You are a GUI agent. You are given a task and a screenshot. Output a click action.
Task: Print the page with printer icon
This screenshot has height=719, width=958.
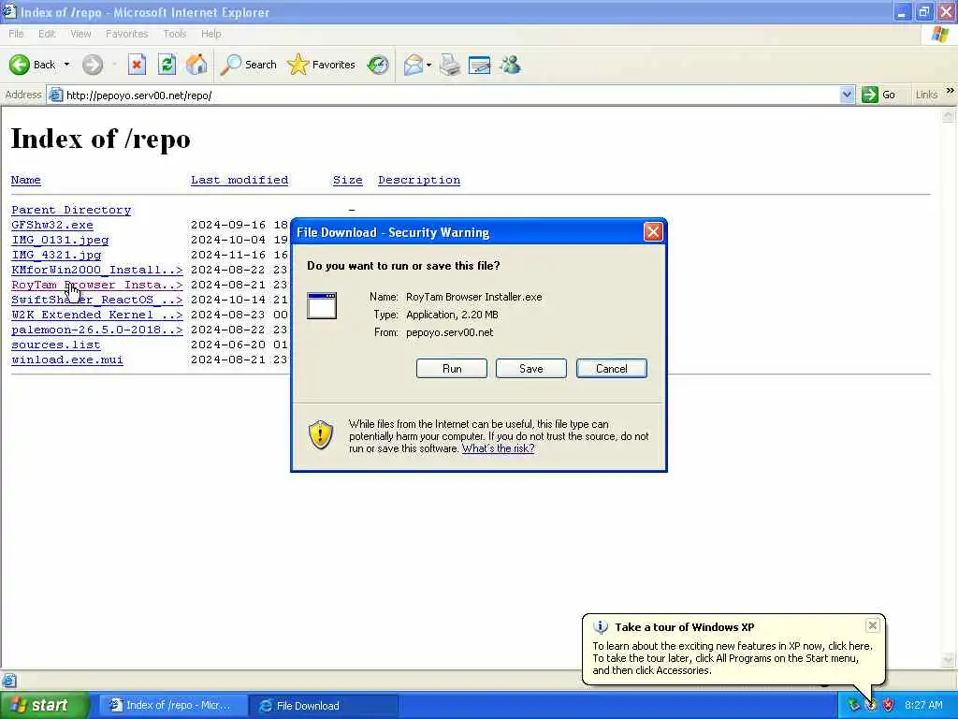pyautogui.click(x=450, y=65)
